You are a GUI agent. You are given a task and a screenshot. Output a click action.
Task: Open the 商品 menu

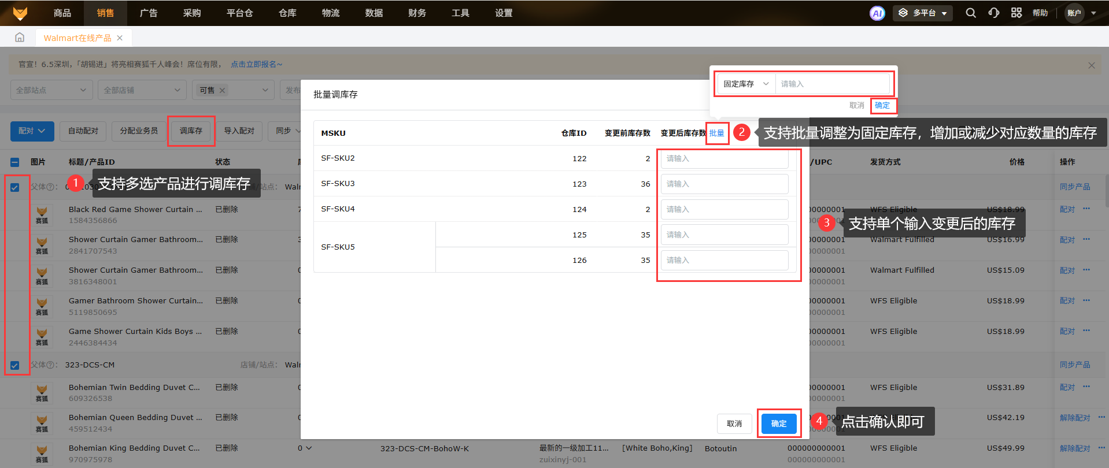point(62,13)
